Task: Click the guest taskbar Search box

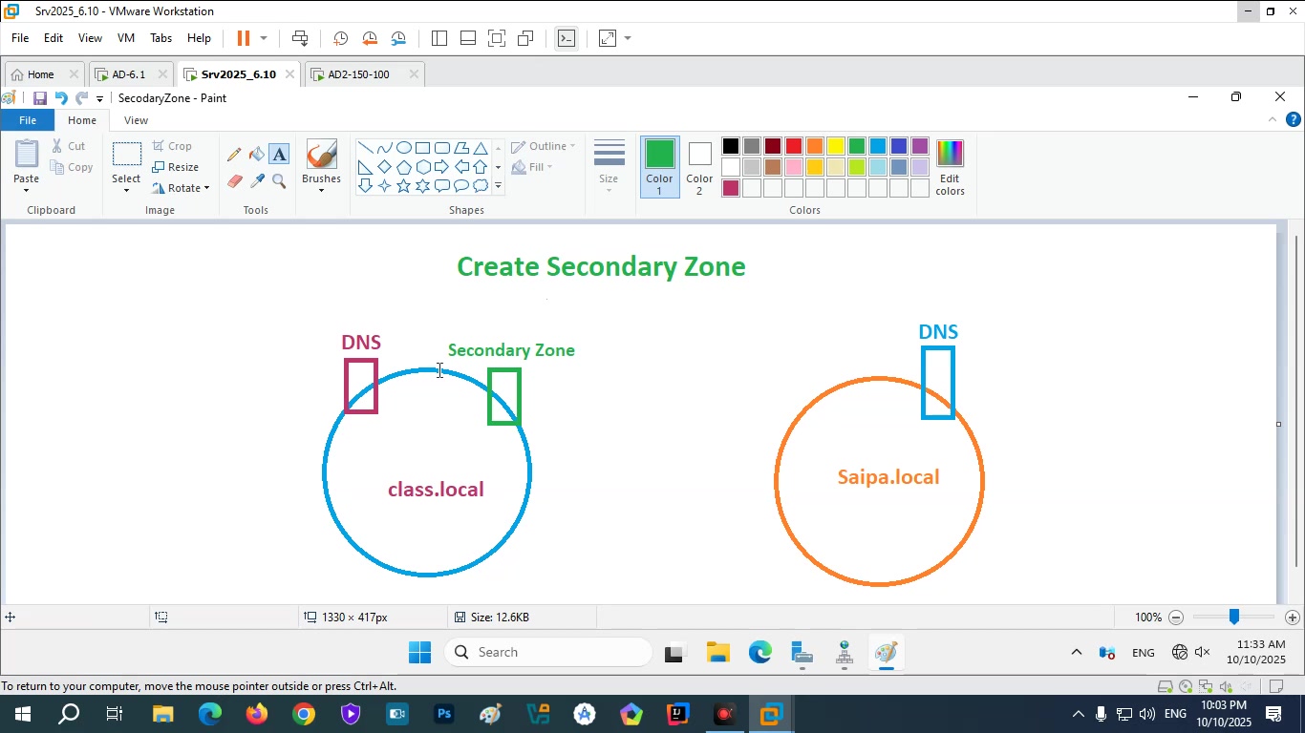Action: pos(548,653)
